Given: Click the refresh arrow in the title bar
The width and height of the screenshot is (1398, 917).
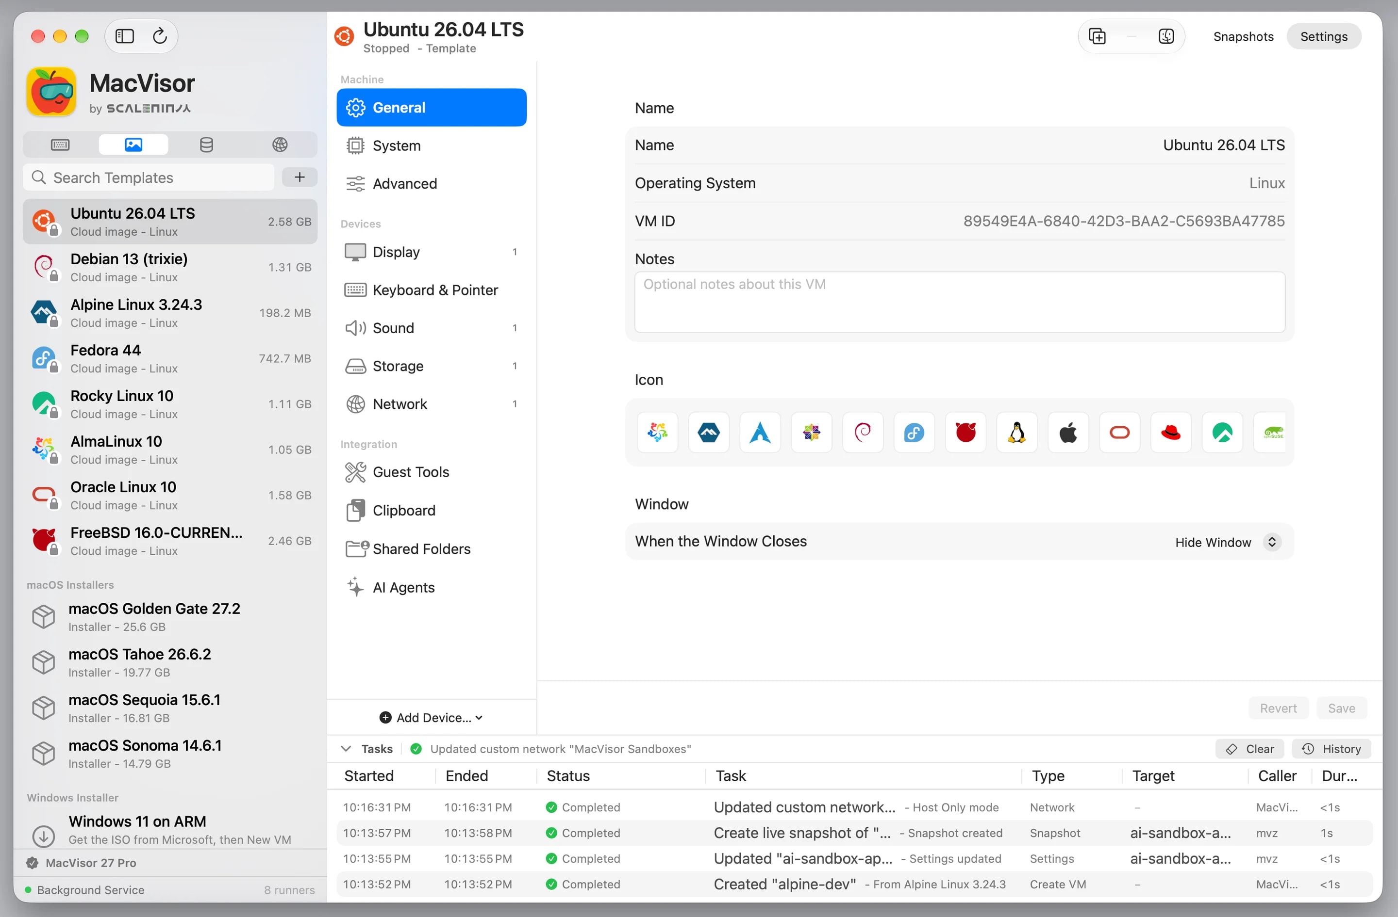Looking at the screenshot, I should point(160,36).
